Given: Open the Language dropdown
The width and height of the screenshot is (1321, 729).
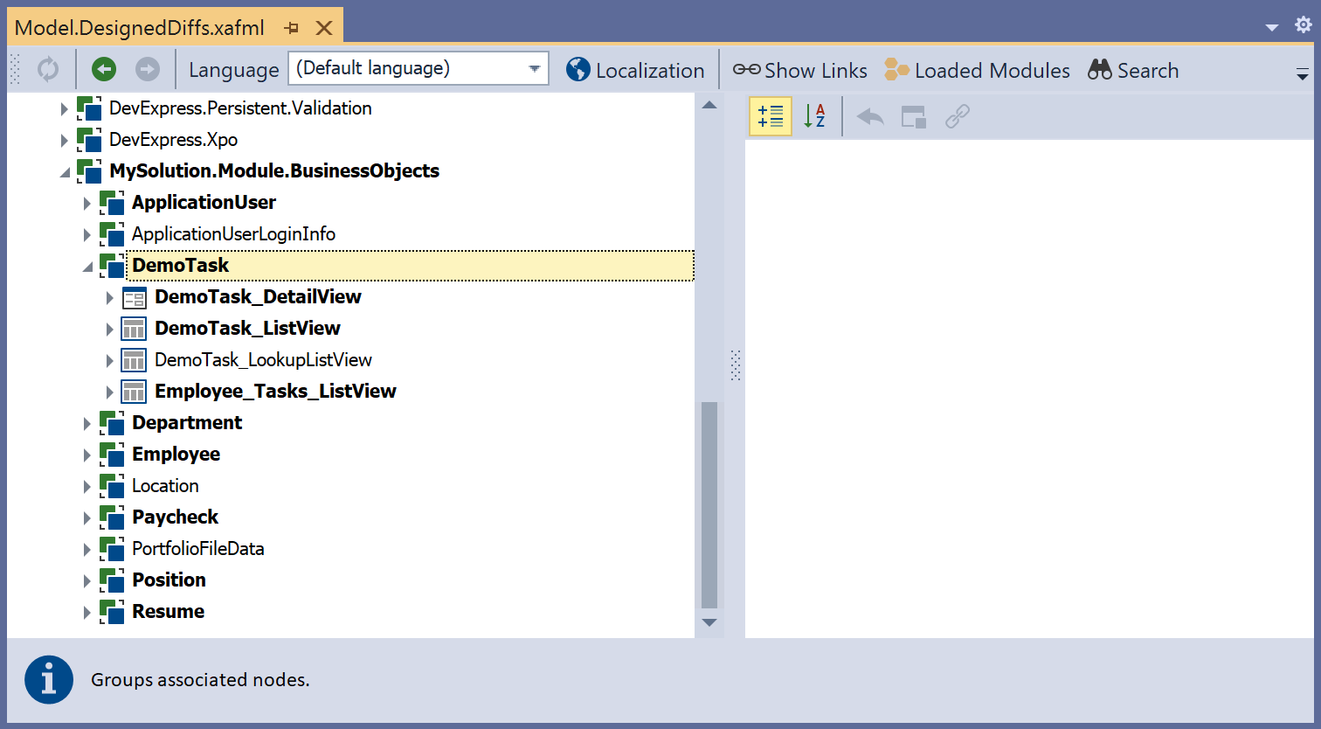Looking at the screenshot, I should coord(534,69).
